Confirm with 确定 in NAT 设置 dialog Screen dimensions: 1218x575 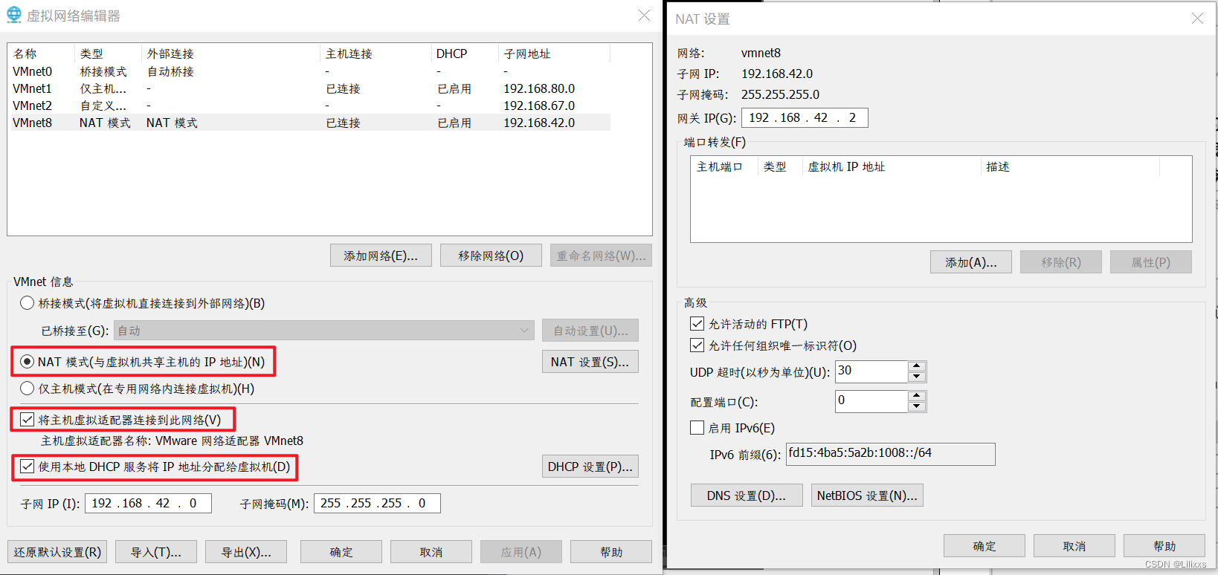click(x=985, y=546)
